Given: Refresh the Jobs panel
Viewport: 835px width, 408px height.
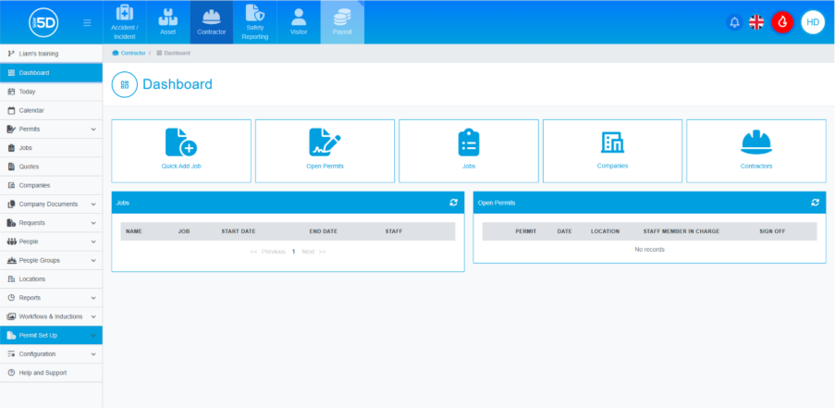Looking at the screenshot, I should tap(453, 202).
